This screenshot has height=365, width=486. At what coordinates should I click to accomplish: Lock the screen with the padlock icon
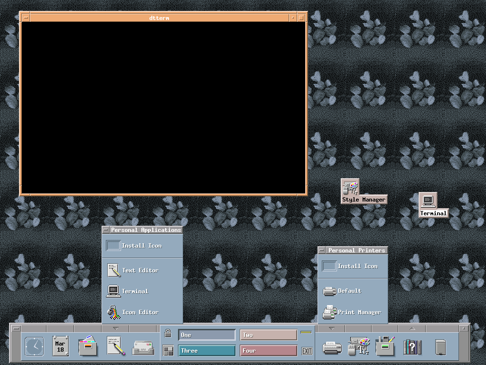[168, 333]
